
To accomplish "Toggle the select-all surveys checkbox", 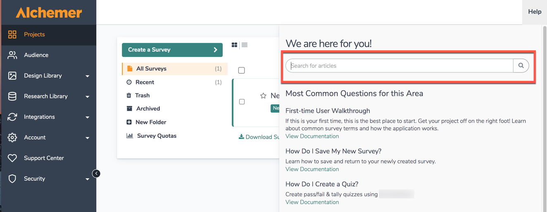I will 242,71.
